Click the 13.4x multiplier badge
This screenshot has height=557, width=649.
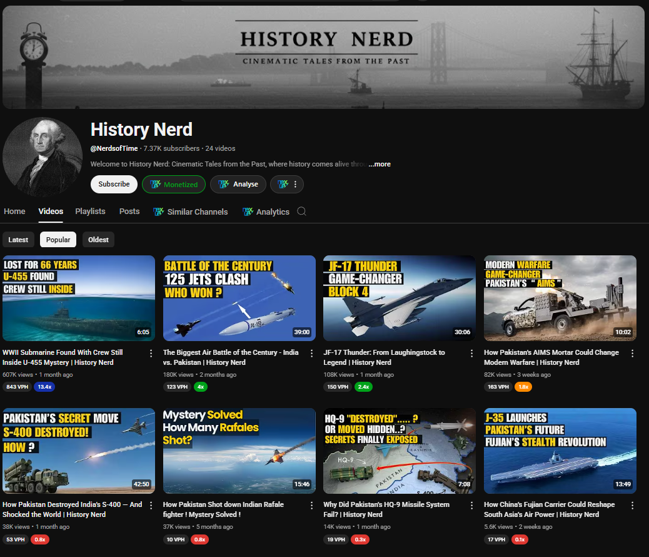pyautogui.click(x=44, y=387)
